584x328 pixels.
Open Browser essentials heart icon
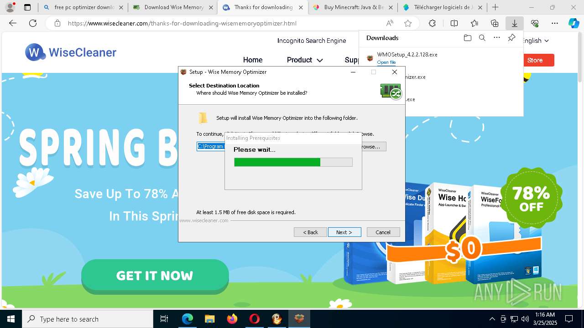point(535,24)
